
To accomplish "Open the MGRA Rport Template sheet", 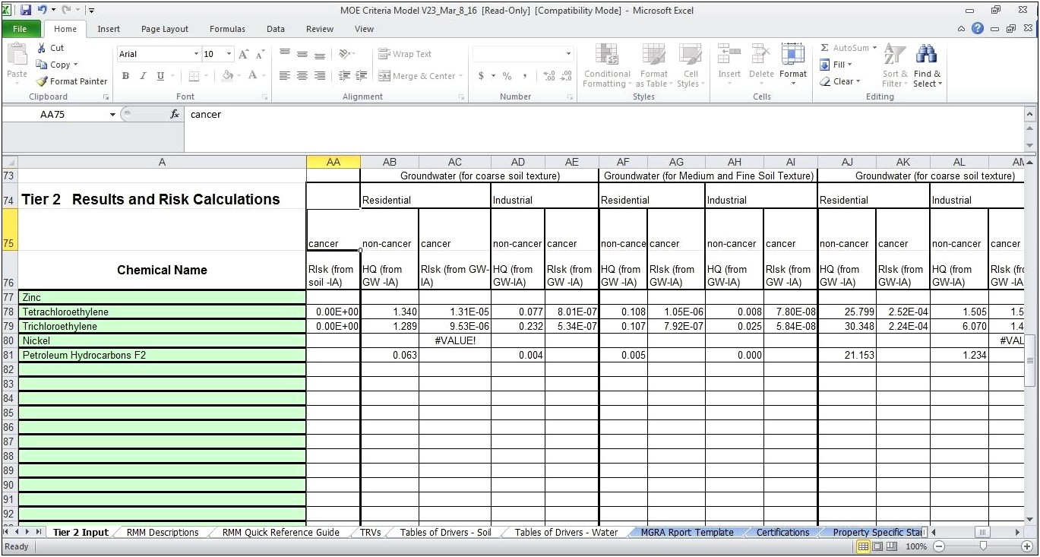I will pyautogui.click(x=688, y=533).
